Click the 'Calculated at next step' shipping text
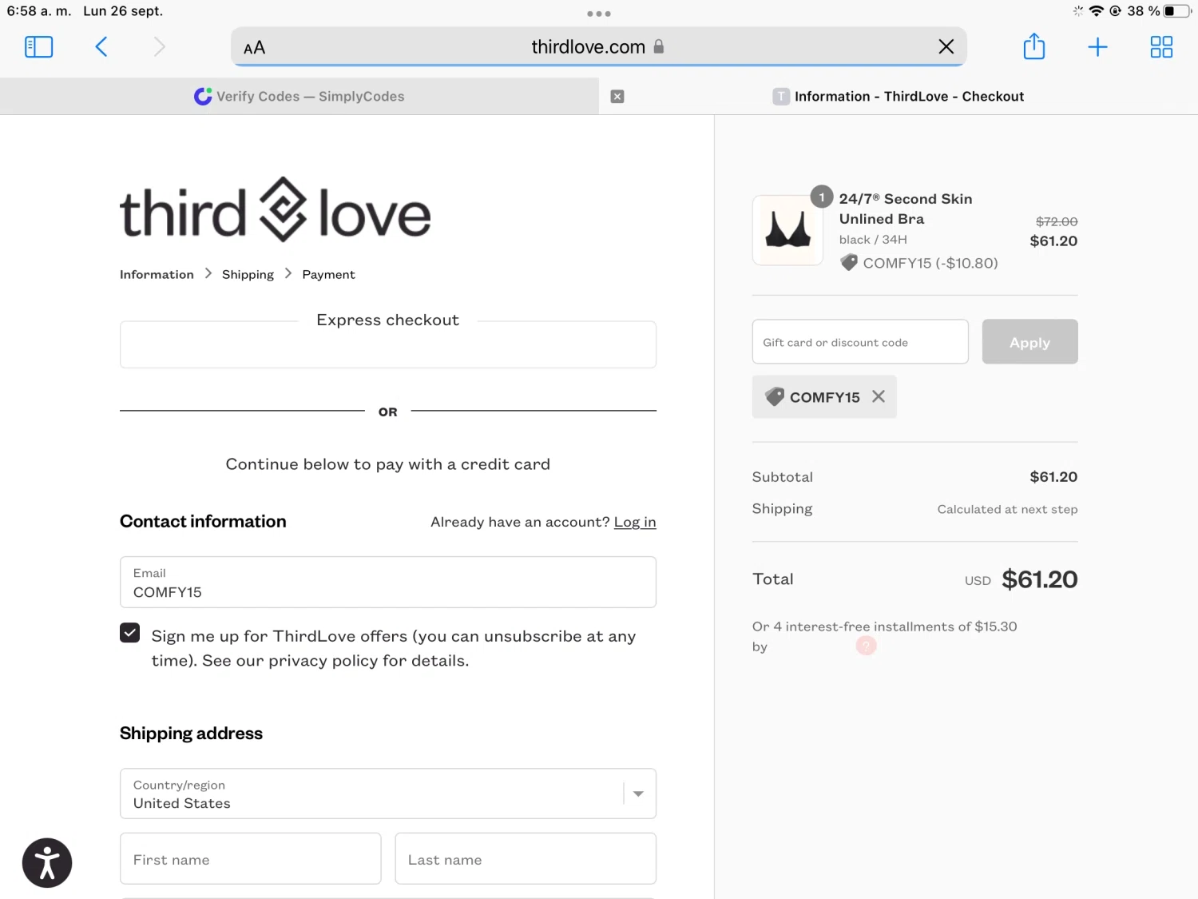 [1007, 509]
